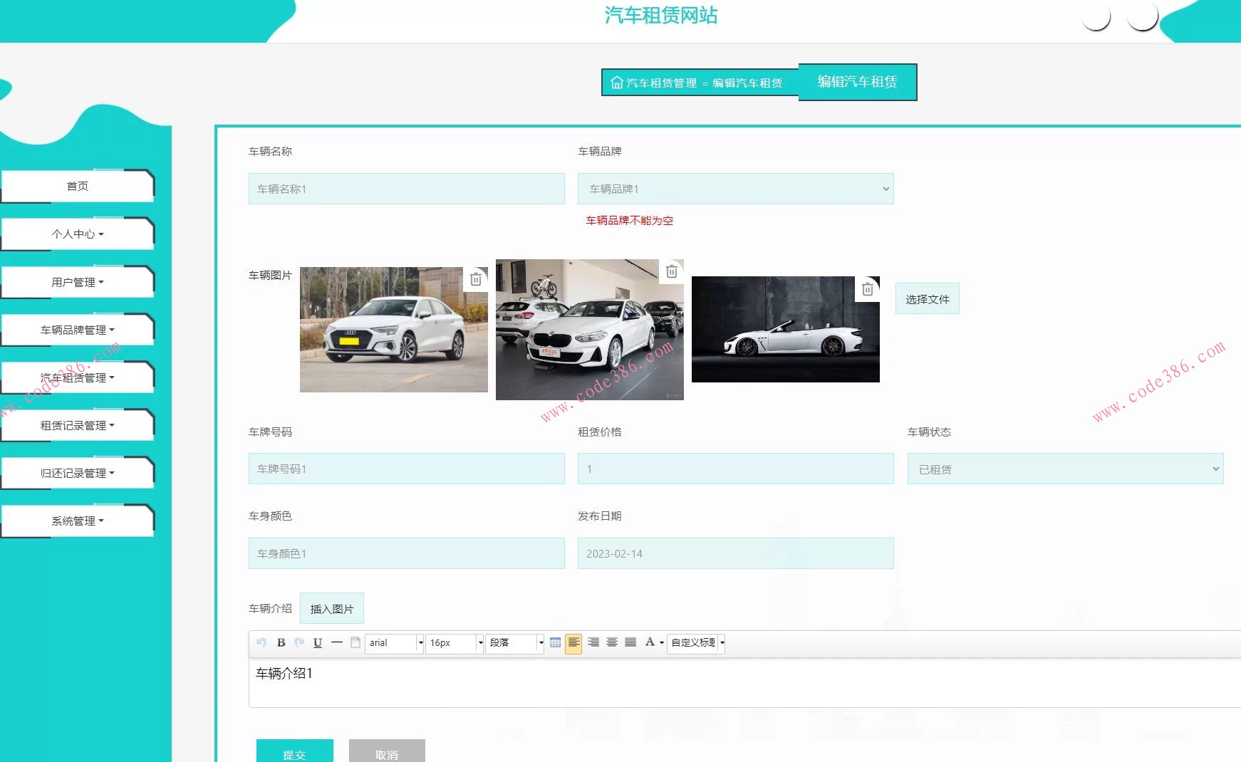The image size is (1241, 762).
Task: Click the insert table icon
Action: (556, 642)
